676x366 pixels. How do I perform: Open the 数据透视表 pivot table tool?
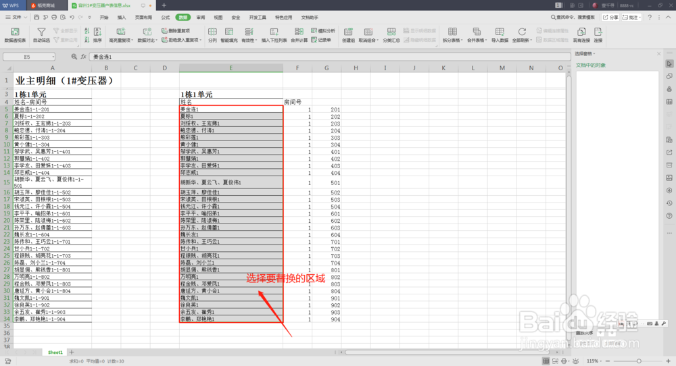[15, 35]
